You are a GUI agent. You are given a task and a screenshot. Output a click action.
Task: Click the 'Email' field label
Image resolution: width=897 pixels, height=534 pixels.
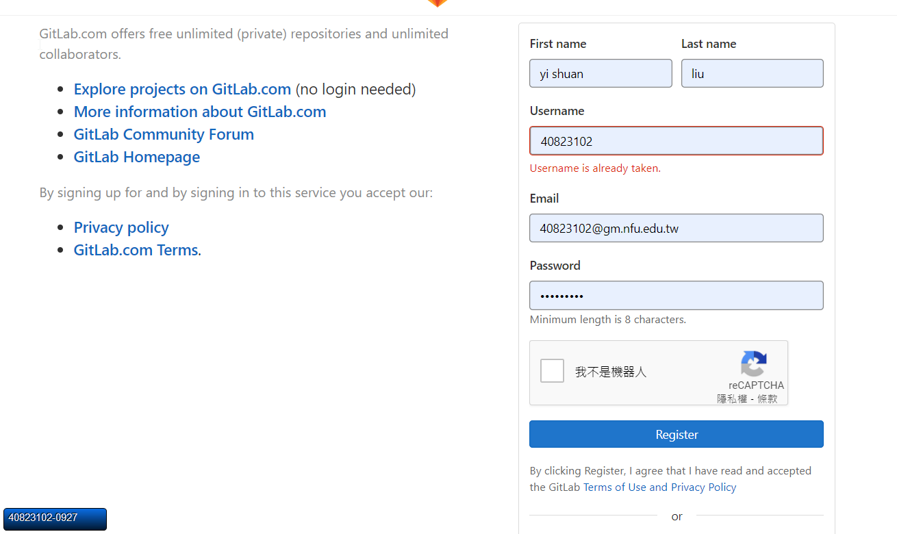[544, 199]
